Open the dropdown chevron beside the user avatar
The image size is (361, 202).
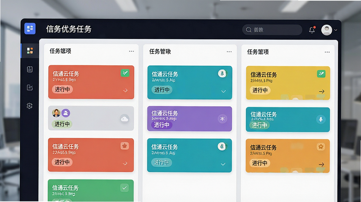click(336, 30)
